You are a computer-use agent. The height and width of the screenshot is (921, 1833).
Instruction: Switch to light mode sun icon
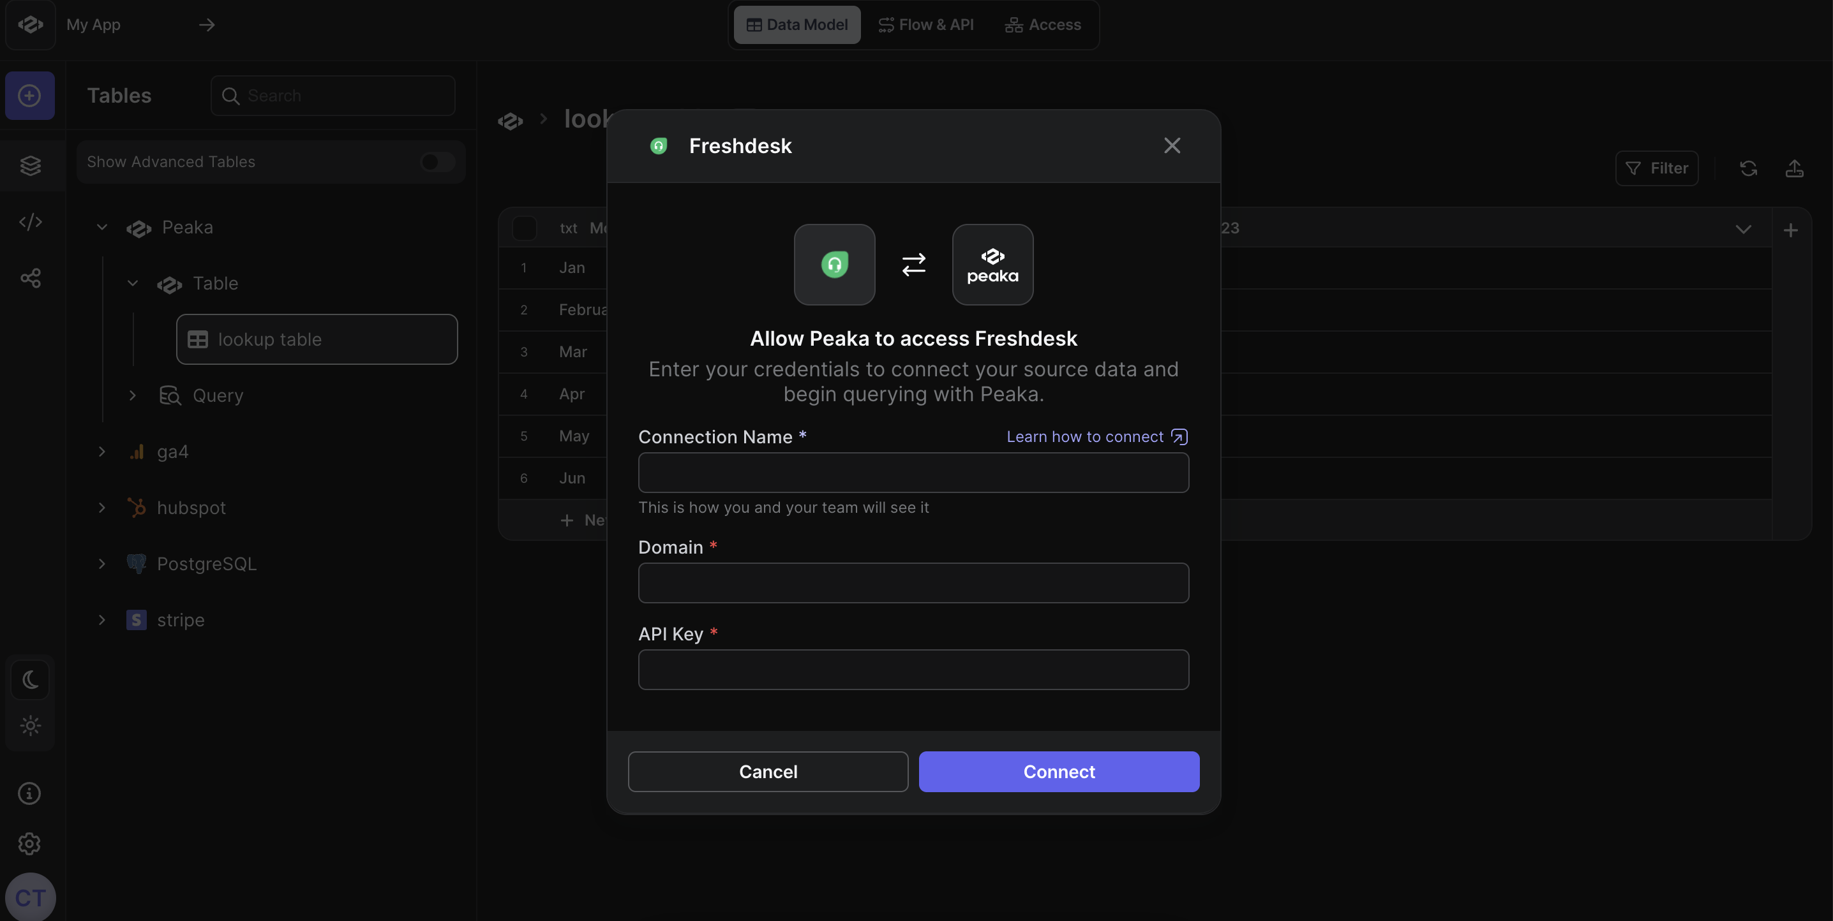tap(30, 725)
